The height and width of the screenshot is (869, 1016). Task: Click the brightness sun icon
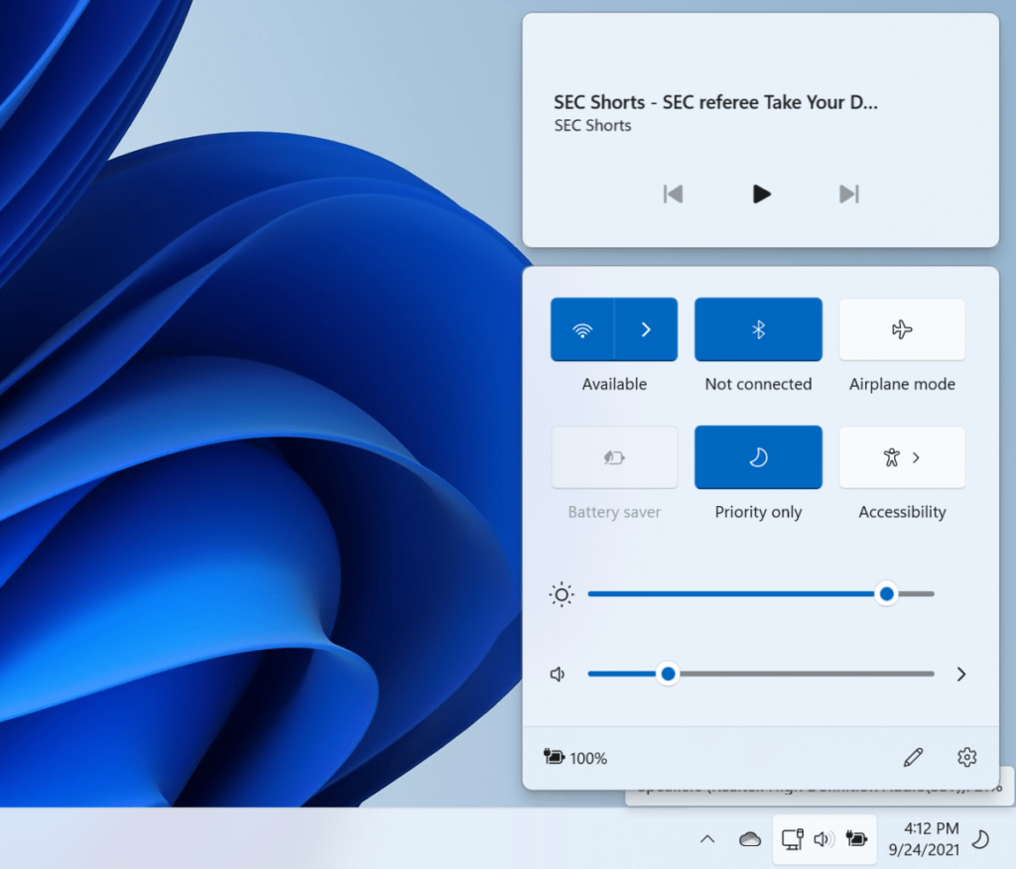(x=562, y=594)
